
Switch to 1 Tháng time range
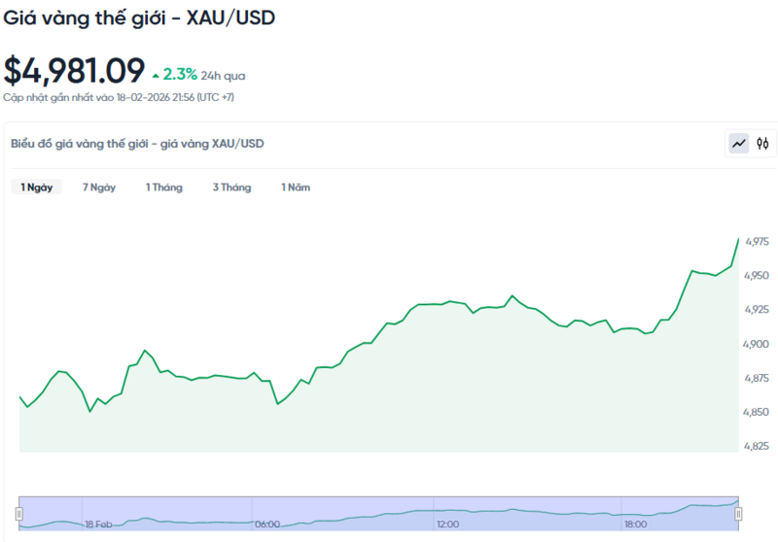click(164, 187)
